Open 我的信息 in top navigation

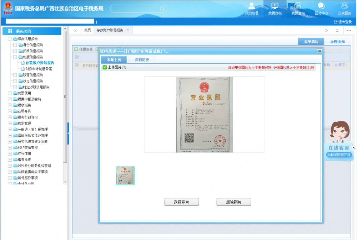[x=252, y=6]
